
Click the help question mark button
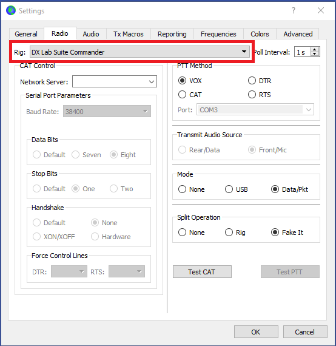point(293,10)
